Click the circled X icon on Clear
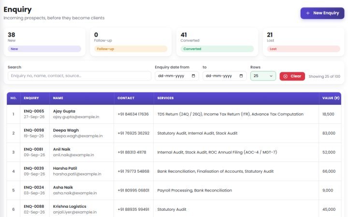Screen dimensions: 348x217 coord(286,76)
